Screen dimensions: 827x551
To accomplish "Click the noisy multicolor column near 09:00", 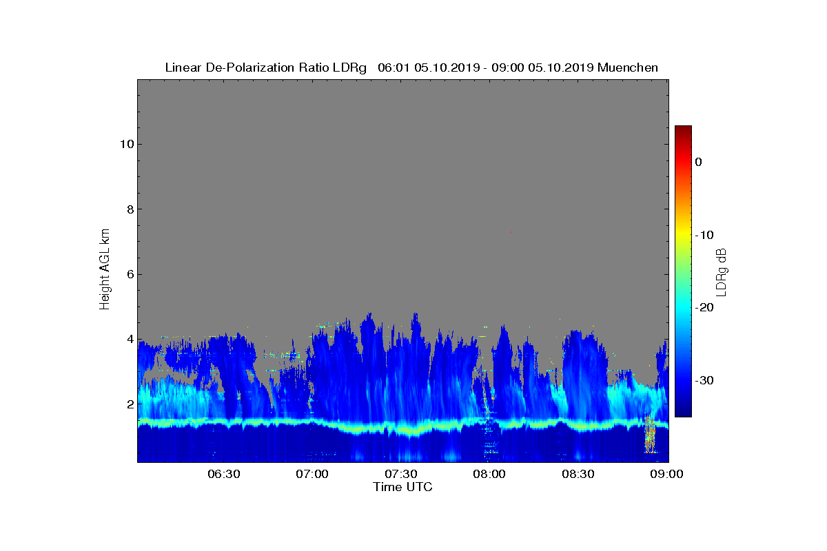I will 649,433.
